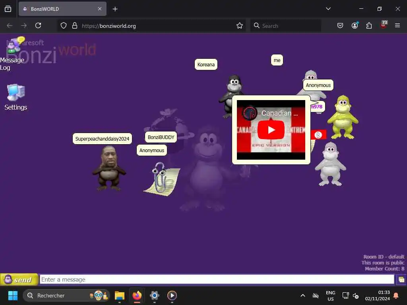The width and height of the screenshot is (407, 305).
Task: Click the 'me' name tag
Action: [x=277, y=60]
